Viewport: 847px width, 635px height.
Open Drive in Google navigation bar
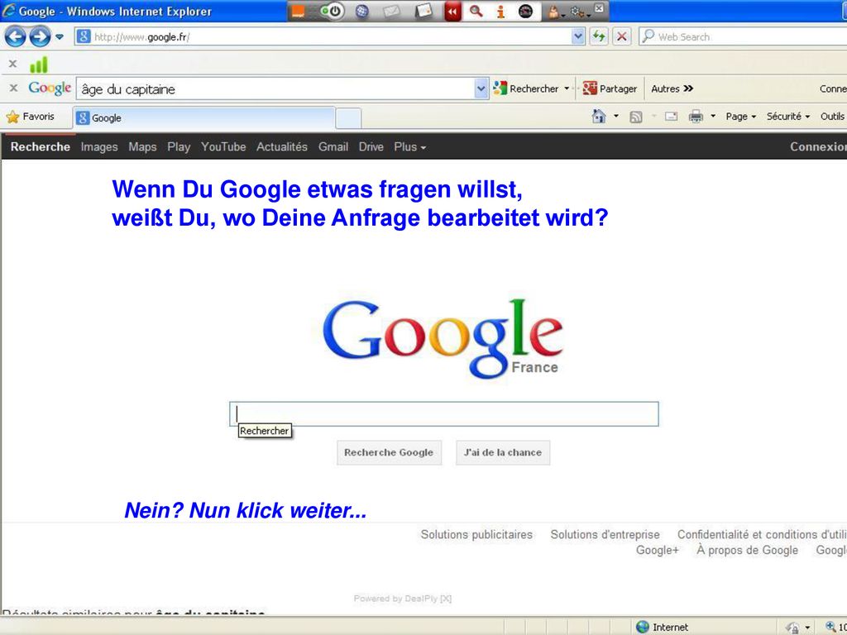(x=371, y=147)
